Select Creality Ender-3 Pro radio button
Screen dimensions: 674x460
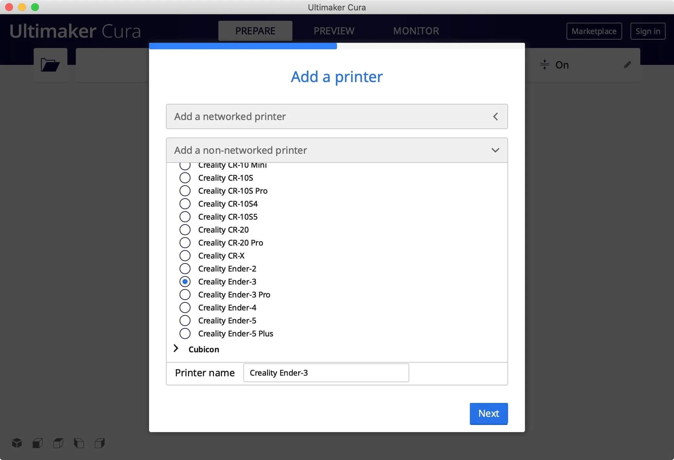click(x=185, y=295)
